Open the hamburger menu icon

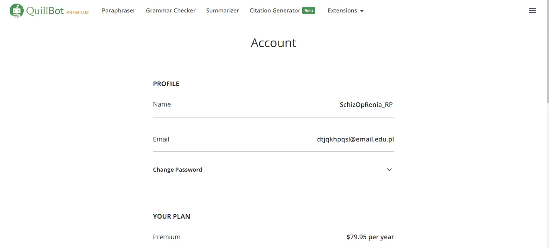(533, 11)
